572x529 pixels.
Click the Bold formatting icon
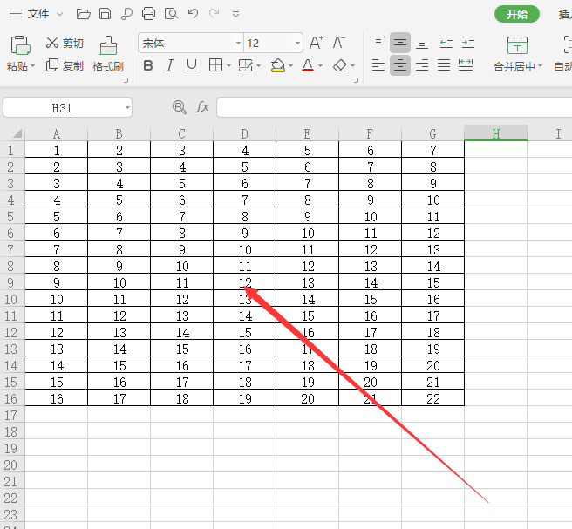(148, 65)
